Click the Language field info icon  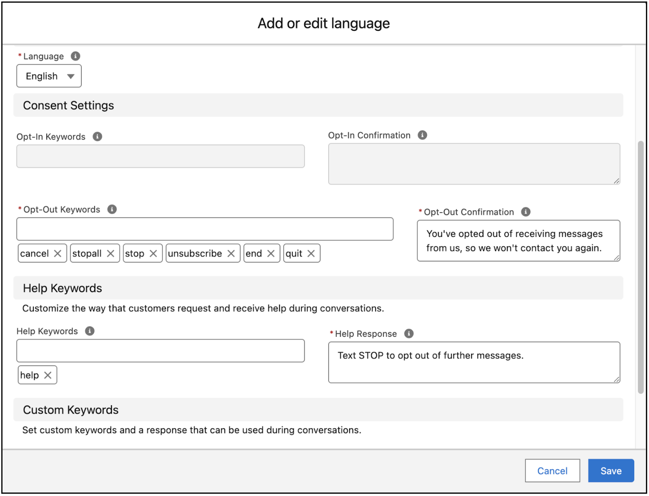point(76,56)
